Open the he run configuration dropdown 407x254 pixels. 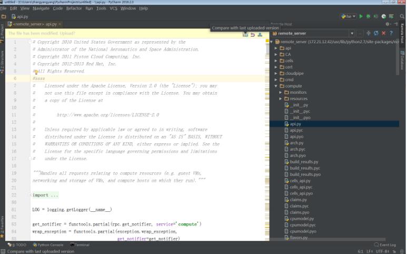[x=349, y=16]
